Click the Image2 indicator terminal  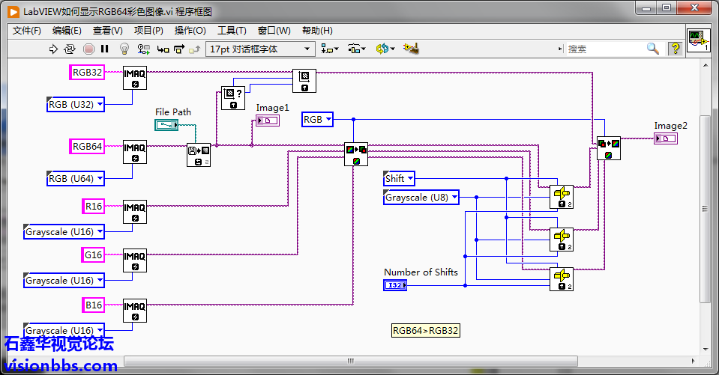(x=665, y=138)
